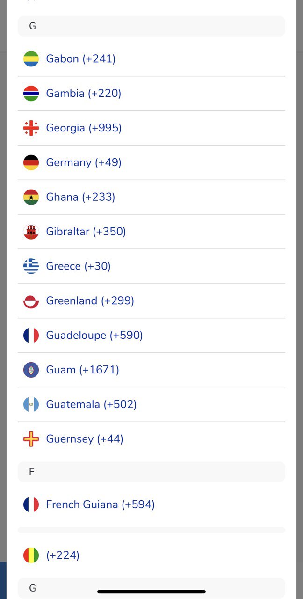
Task: Click the Guernsey flag icon
Action: [x=31, y=439]
